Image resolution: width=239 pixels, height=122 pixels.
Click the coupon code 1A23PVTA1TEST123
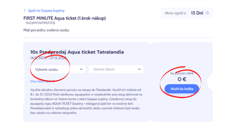pos(40,23)
